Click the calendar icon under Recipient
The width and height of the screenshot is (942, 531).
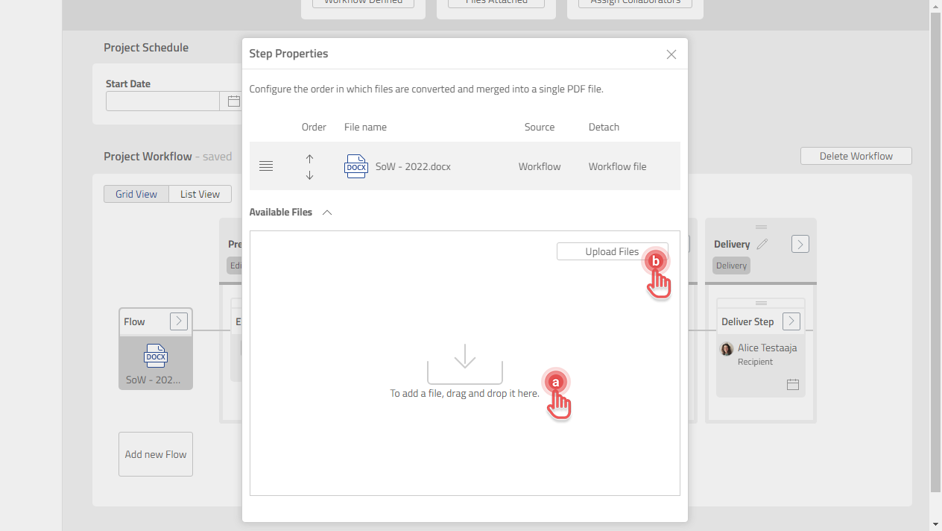(x=793, y=385)
